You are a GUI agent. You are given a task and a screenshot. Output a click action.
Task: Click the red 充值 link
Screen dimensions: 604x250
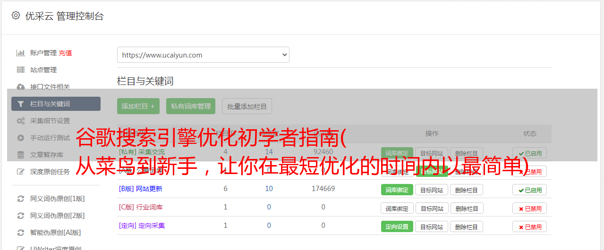click(x=65, y=53)
